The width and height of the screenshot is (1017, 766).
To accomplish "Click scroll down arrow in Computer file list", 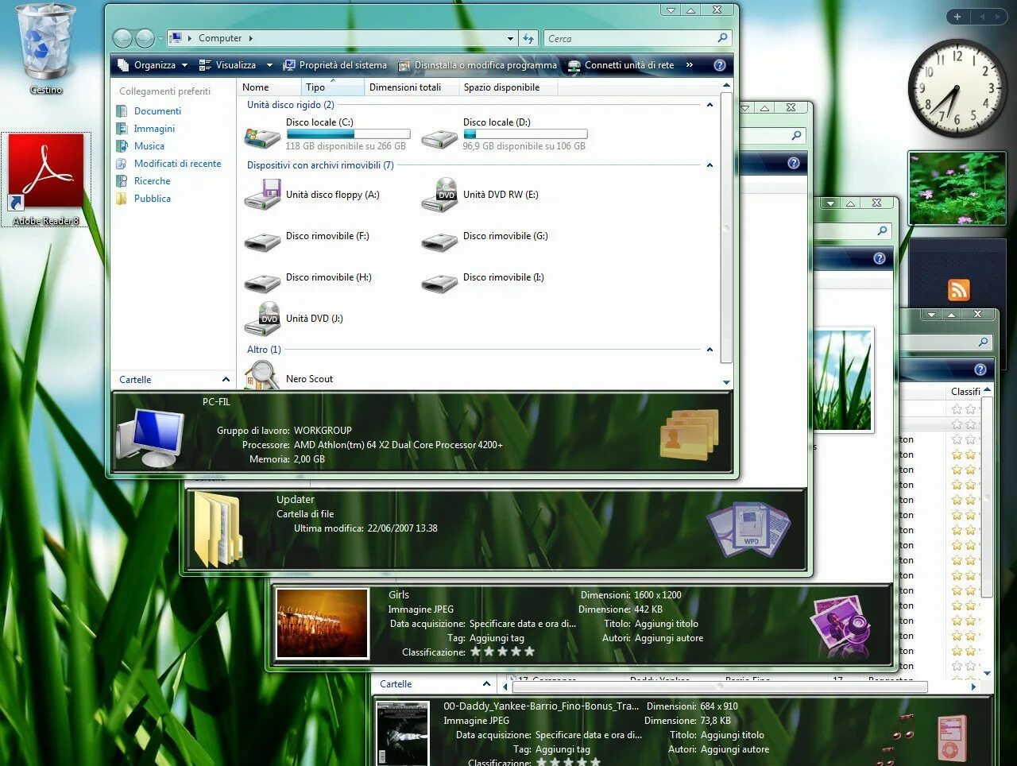I will pyautogui.click(x=726, y=382).
